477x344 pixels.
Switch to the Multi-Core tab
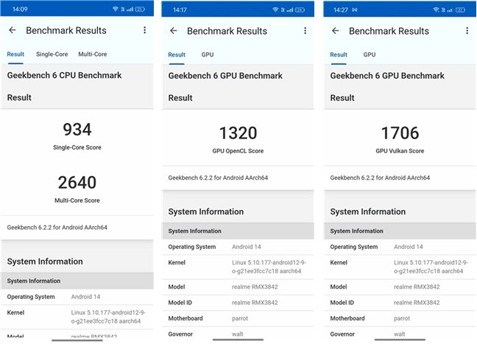tap(93, 55)
